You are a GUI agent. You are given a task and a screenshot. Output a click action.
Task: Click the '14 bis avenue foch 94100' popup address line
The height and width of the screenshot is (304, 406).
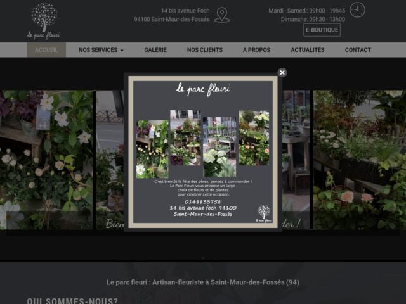203,208
